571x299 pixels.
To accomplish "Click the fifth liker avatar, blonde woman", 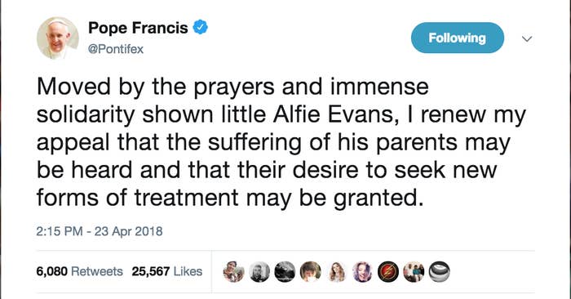I will (x=336, y=272).
